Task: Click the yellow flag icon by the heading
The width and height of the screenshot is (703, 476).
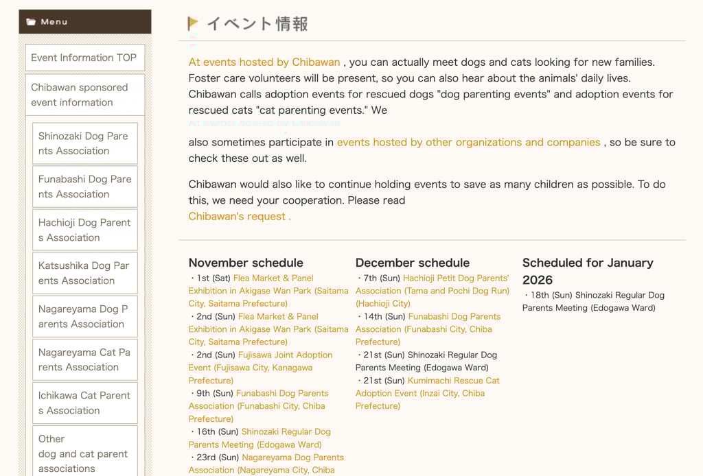Action: point(193,23)
